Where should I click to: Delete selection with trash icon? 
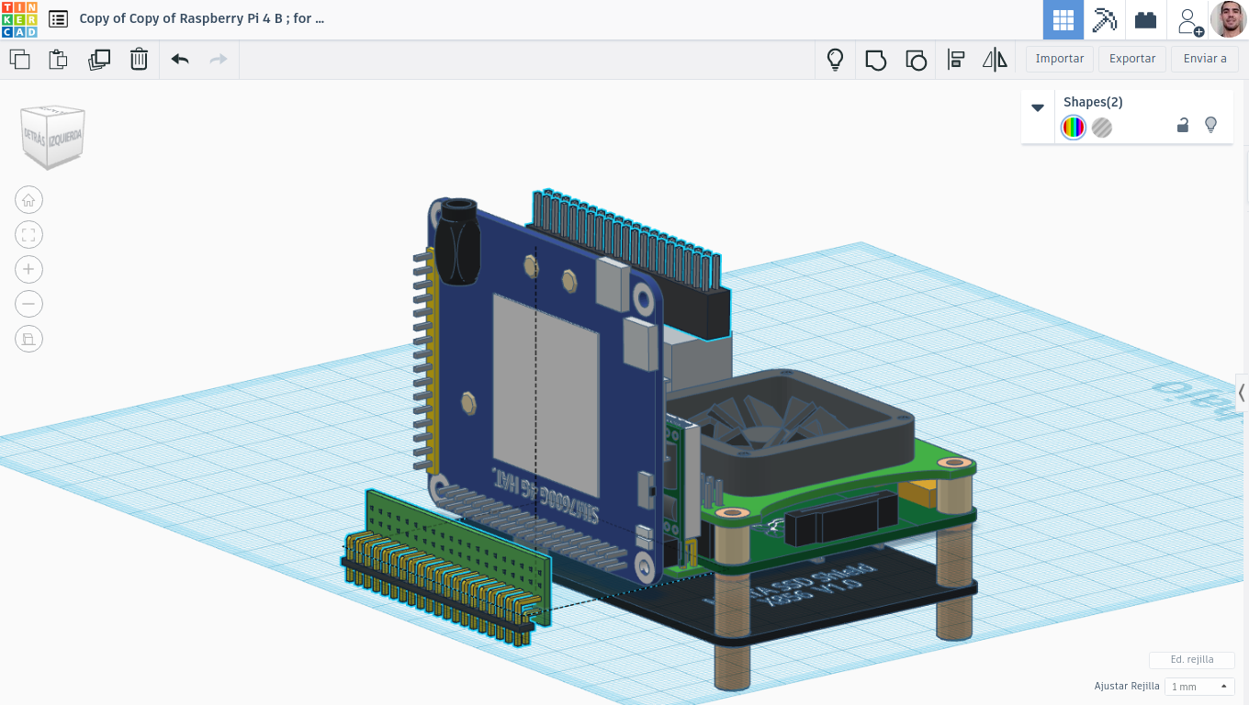pos(139,60)
